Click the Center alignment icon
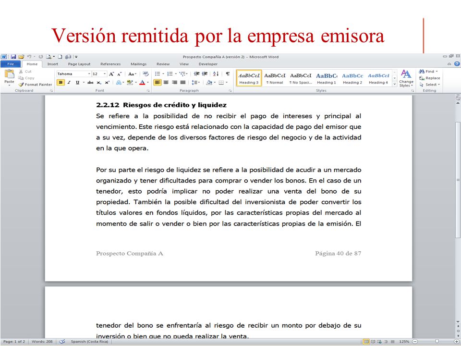The width and height of the screenshot is (461, 346). tap(166, 82)
